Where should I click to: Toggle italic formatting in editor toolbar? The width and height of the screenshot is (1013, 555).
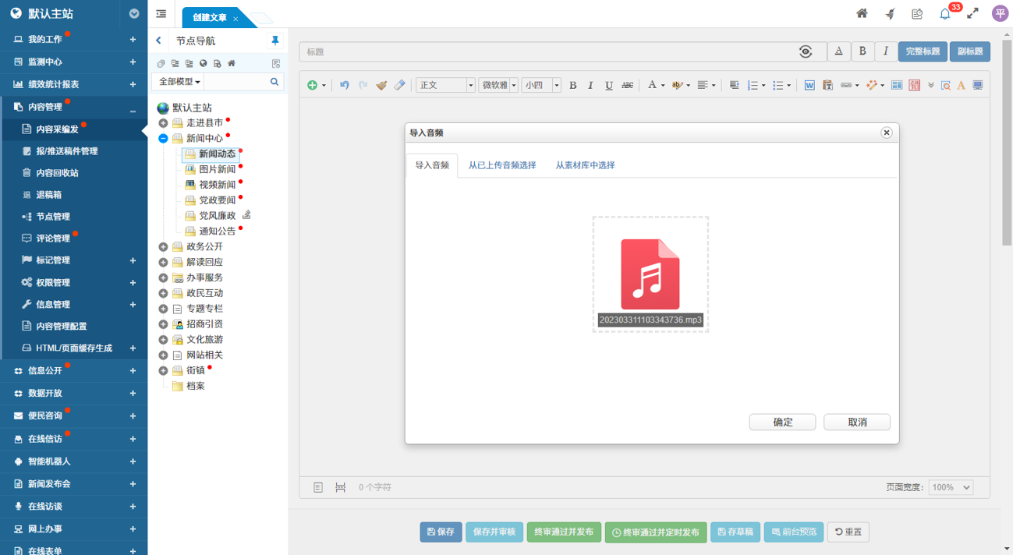click(590, 85)
